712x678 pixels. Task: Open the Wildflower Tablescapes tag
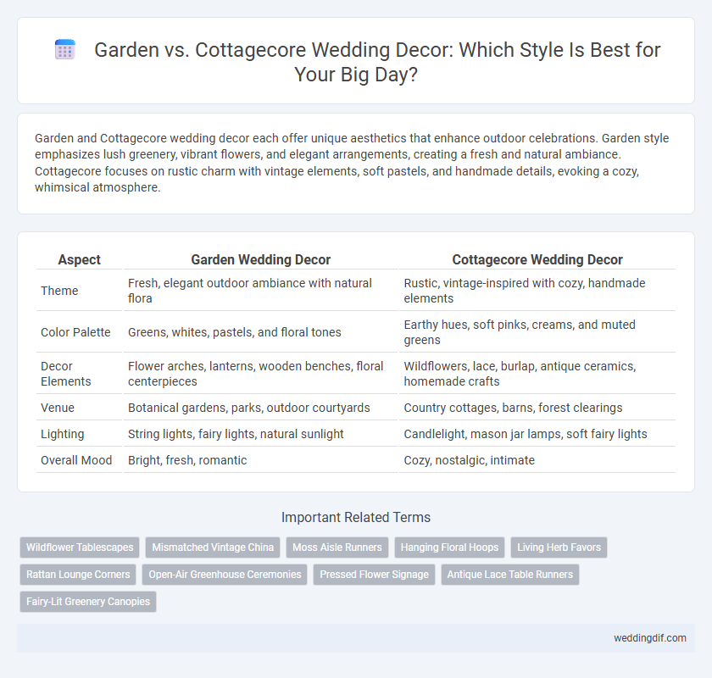click(x=80, y=547)
